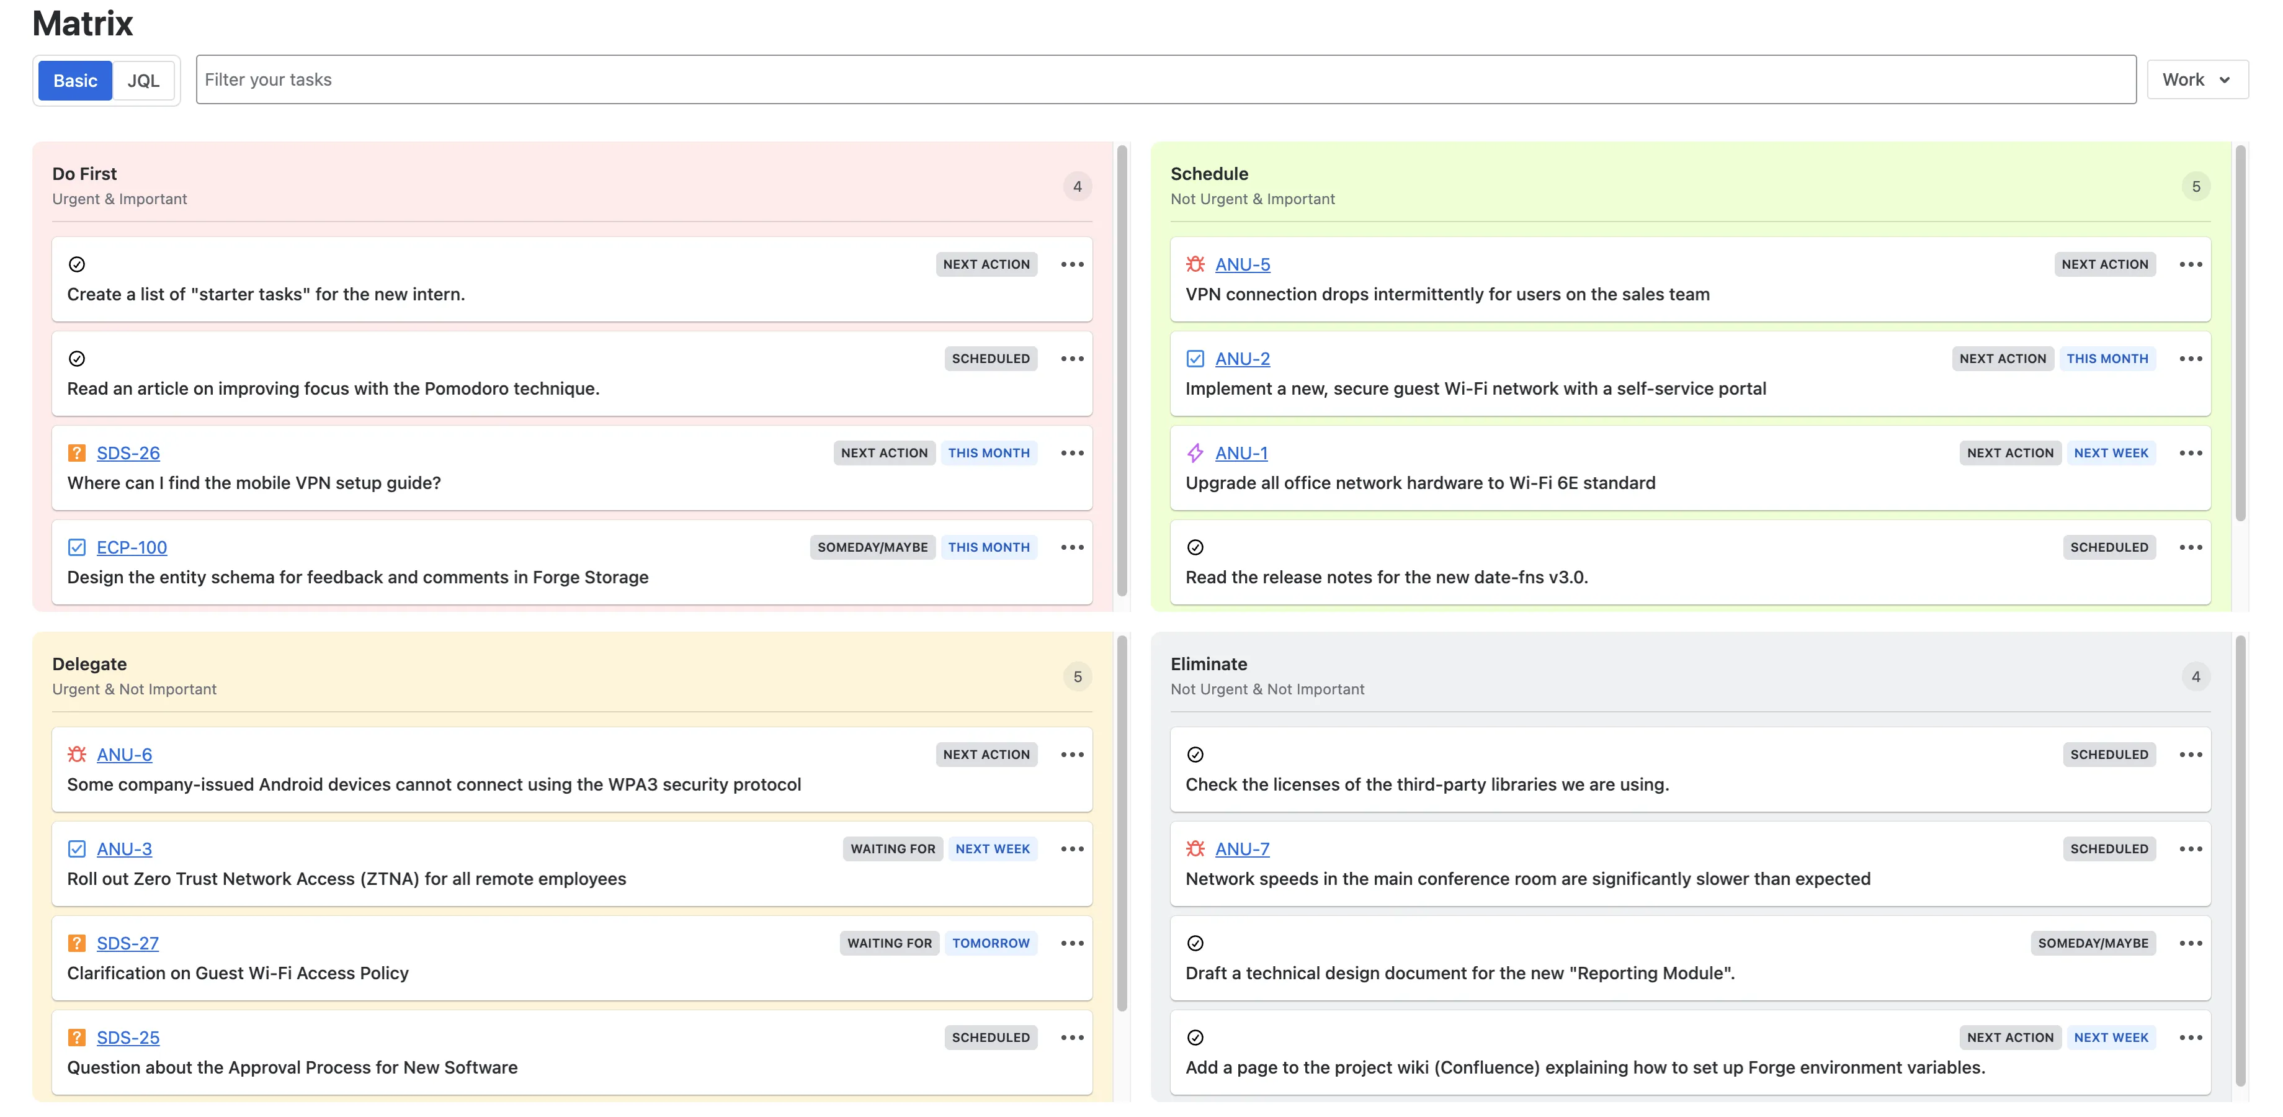Open issue link ANU-1
The height and width of the screenshot is (1117, 2283).
pos(1241,453)
